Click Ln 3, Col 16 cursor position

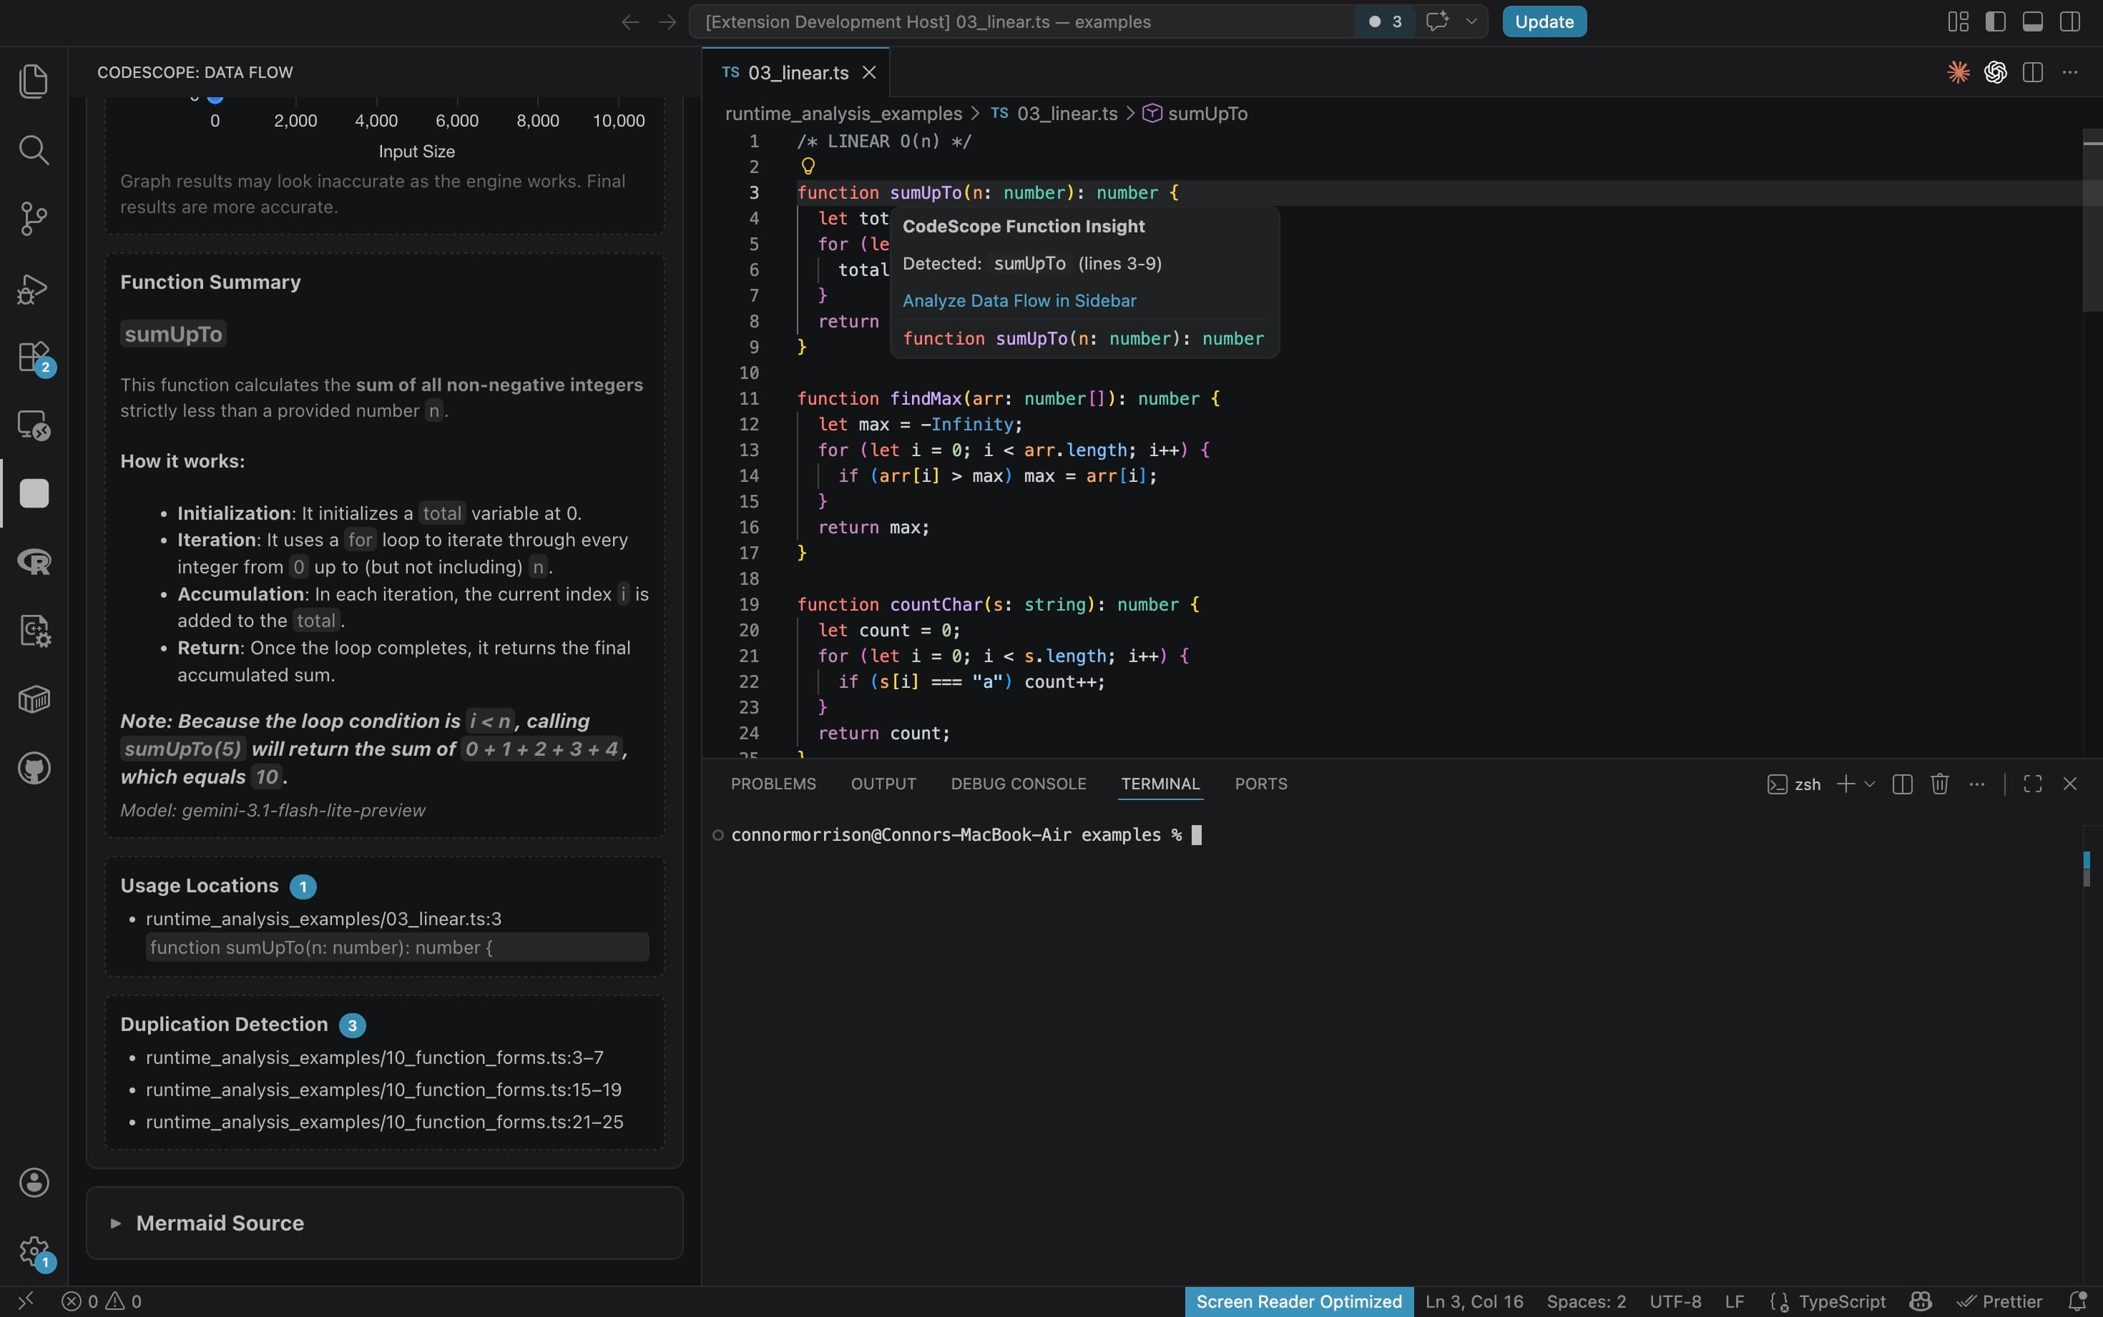coord(1474,1301)
